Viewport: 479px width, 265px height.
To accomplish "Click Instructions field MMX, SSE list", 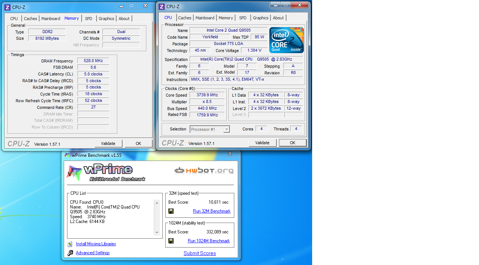I will pyautogui.click(x=246, y=80).
